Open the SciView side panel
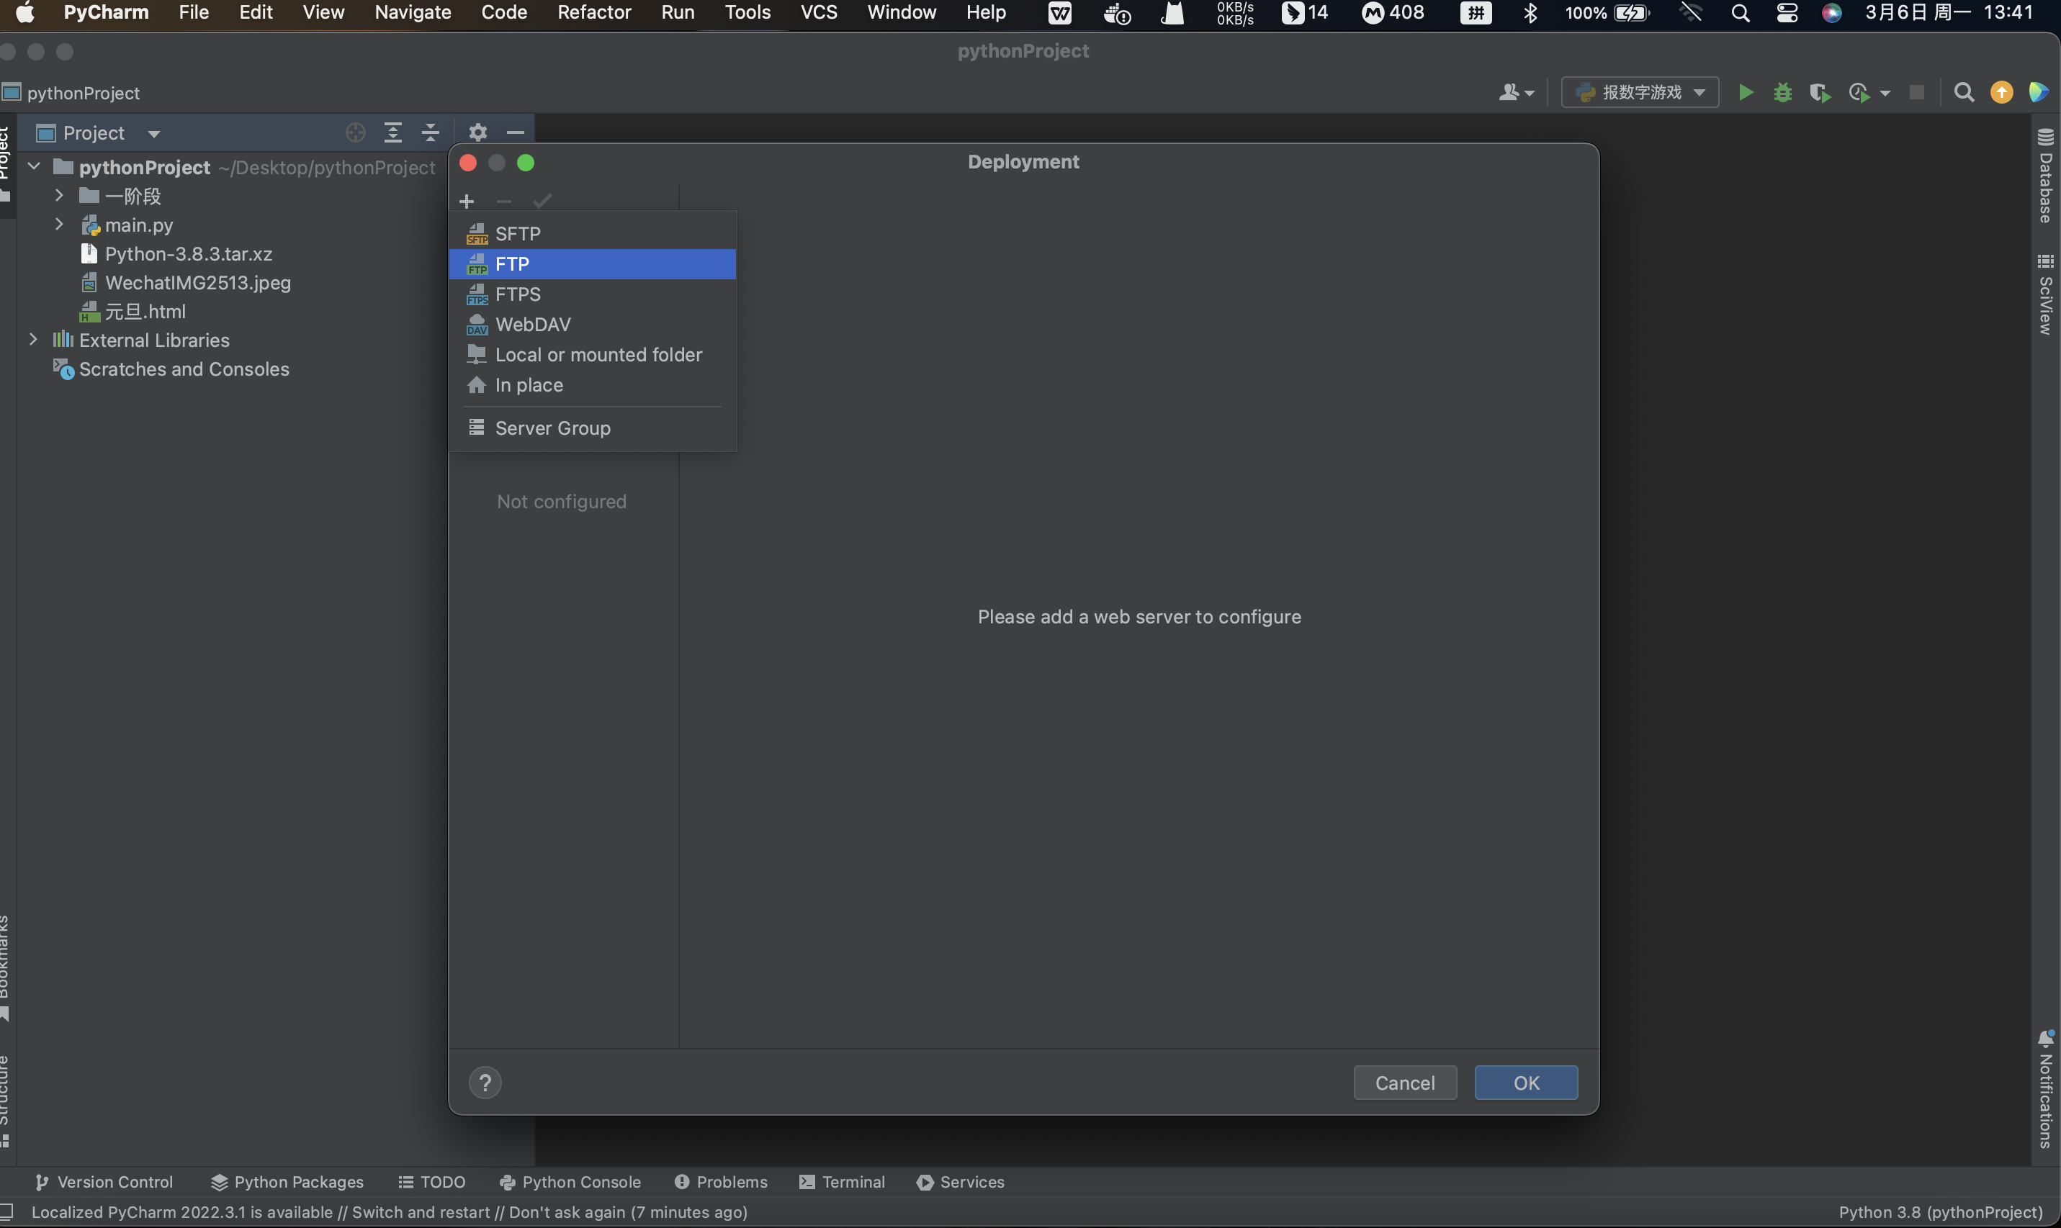2061x1228 pixels. coord(2046,294)
